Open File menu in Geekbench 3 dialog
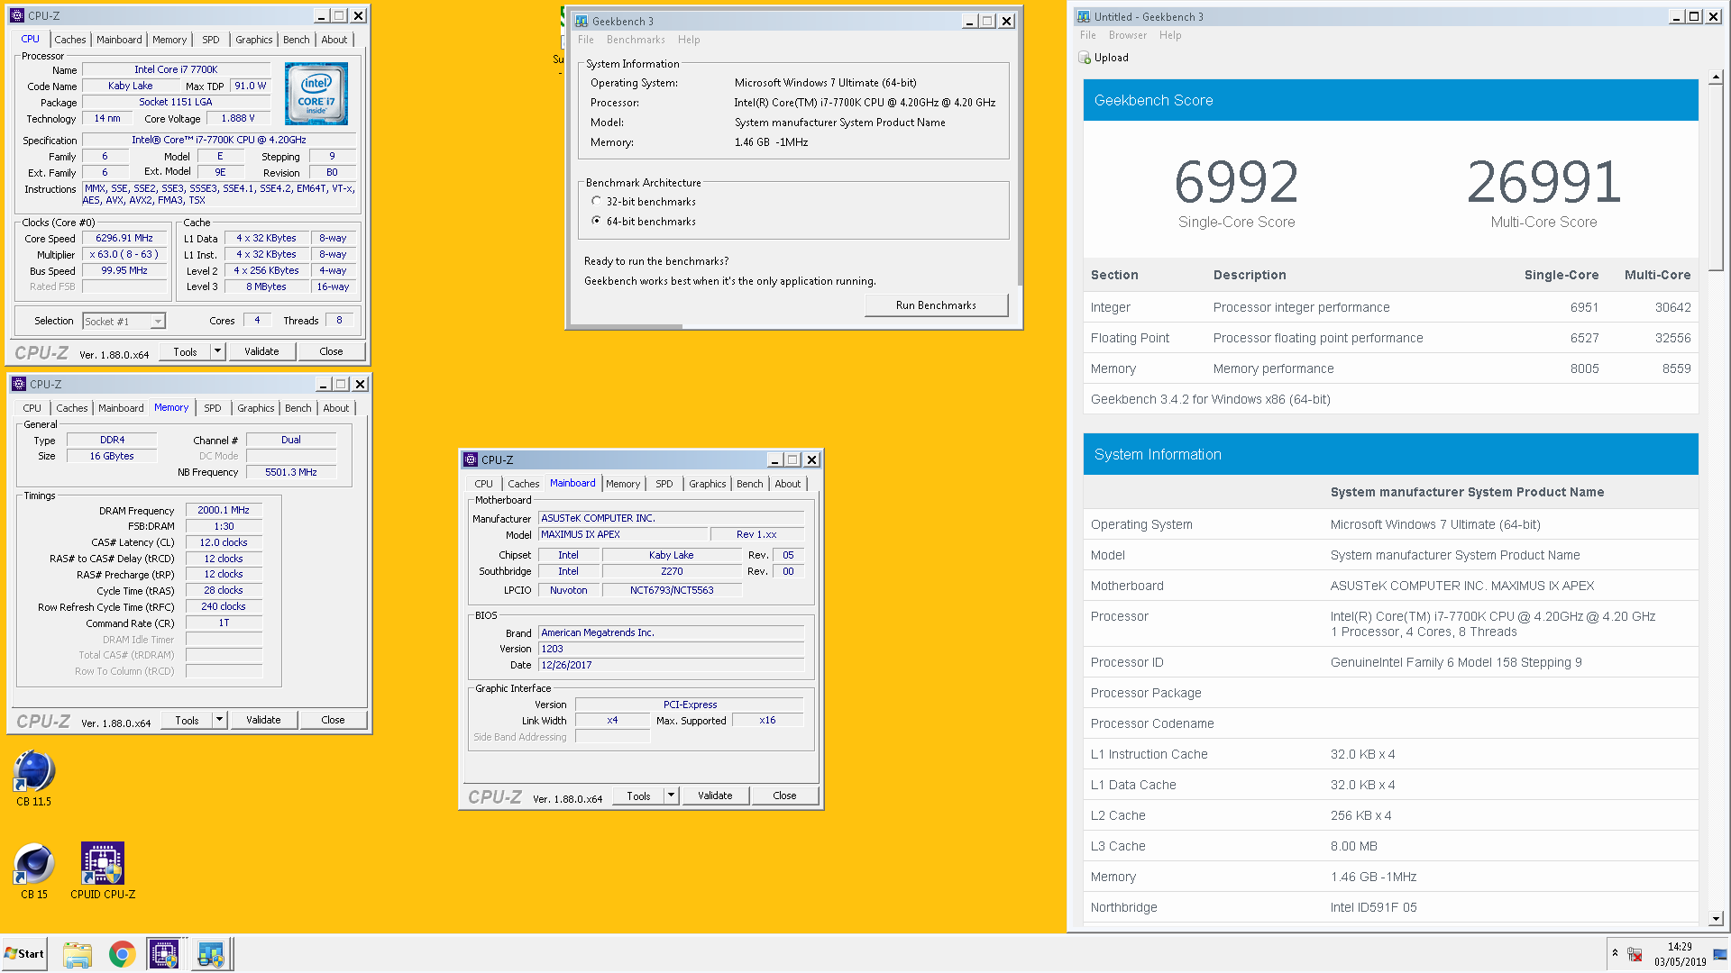The width and height of the screenshot is (1731, 973). pos(586,40)
